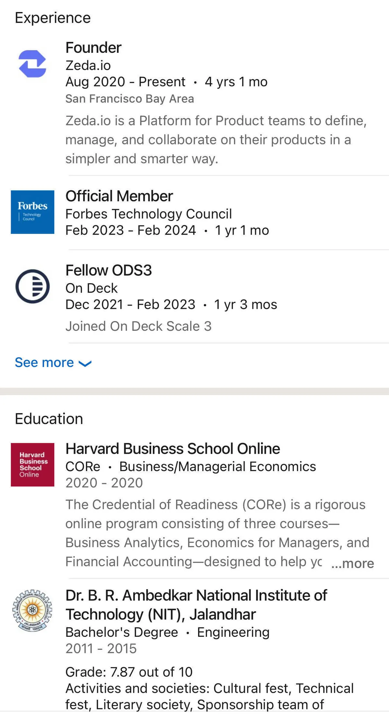Screen dimensions: 389x714
Task: Expand experience list with See more
Action: coord(44,362)
